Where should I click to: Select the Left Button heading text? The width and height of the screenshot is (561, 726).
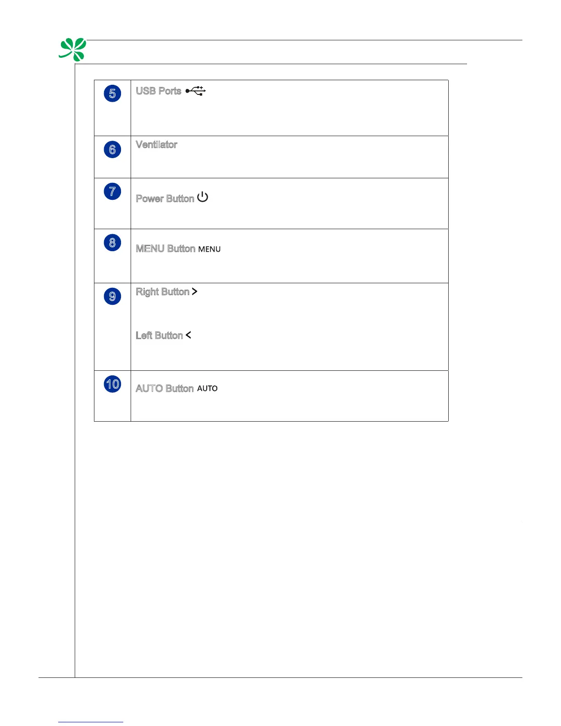click(159, 335)
